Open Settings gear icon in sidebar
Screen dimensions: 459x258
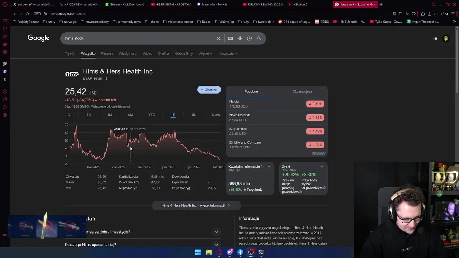[x=5, y=115]
